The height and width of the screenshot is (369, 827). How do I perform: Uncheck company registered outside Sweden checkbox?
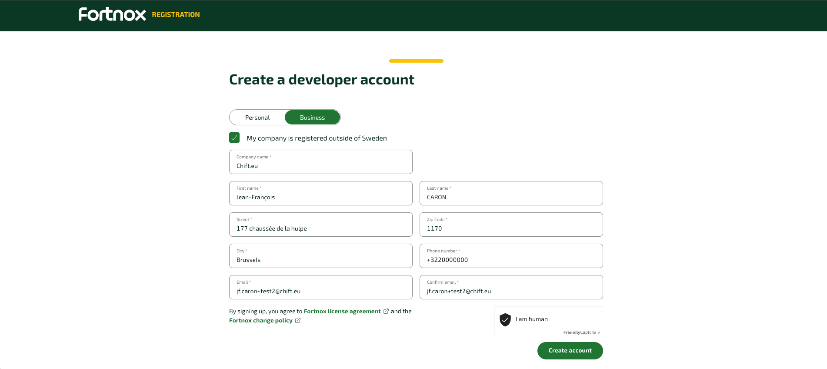pos(234,138)
